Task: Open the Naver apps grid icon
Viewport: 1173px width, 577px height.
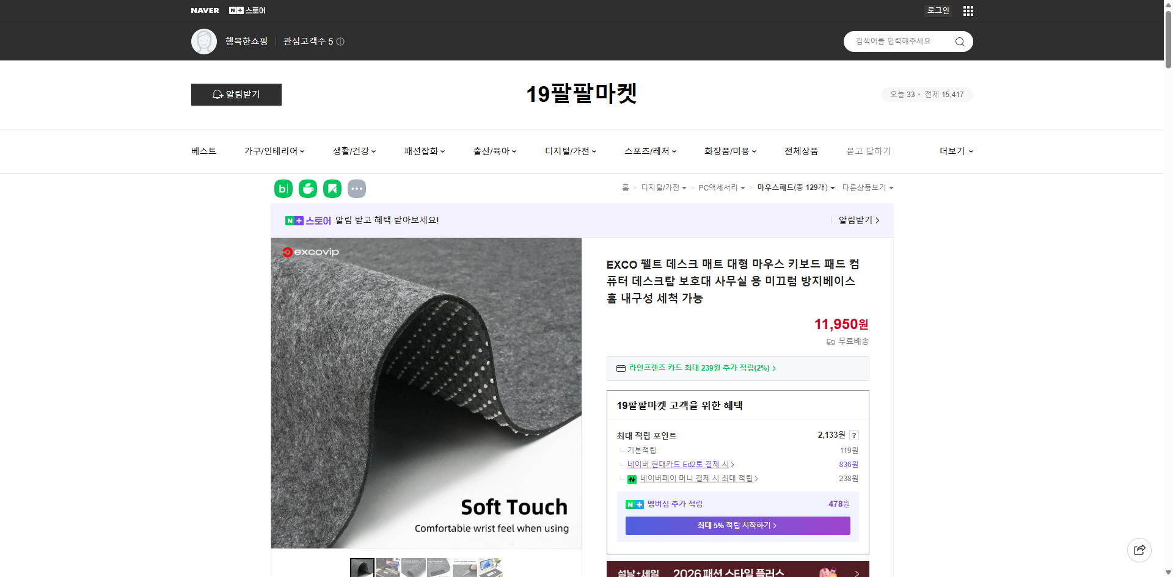Action: pyautogui.click(x=968, y=10)
